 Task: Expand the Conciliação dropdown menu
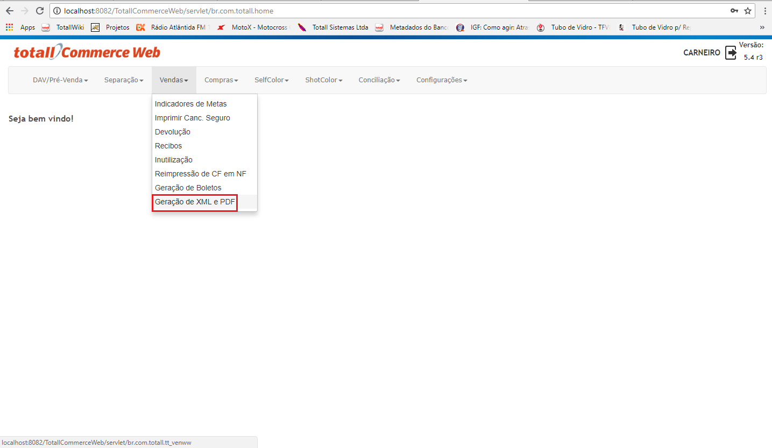(x=379, y=80)
